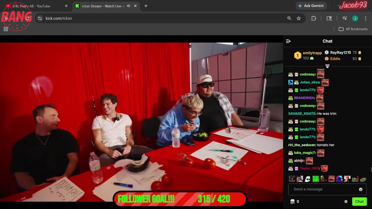
Task: Click the Ask Gemini button
Action: click(x=311, y=6)
